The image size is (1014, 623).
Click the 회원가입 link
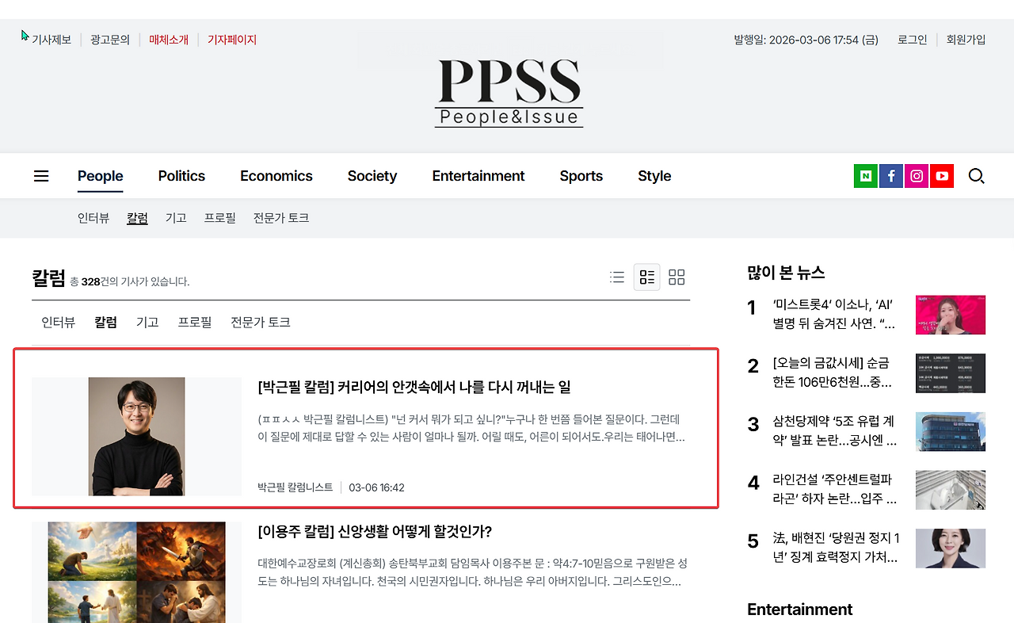[966, 40]
